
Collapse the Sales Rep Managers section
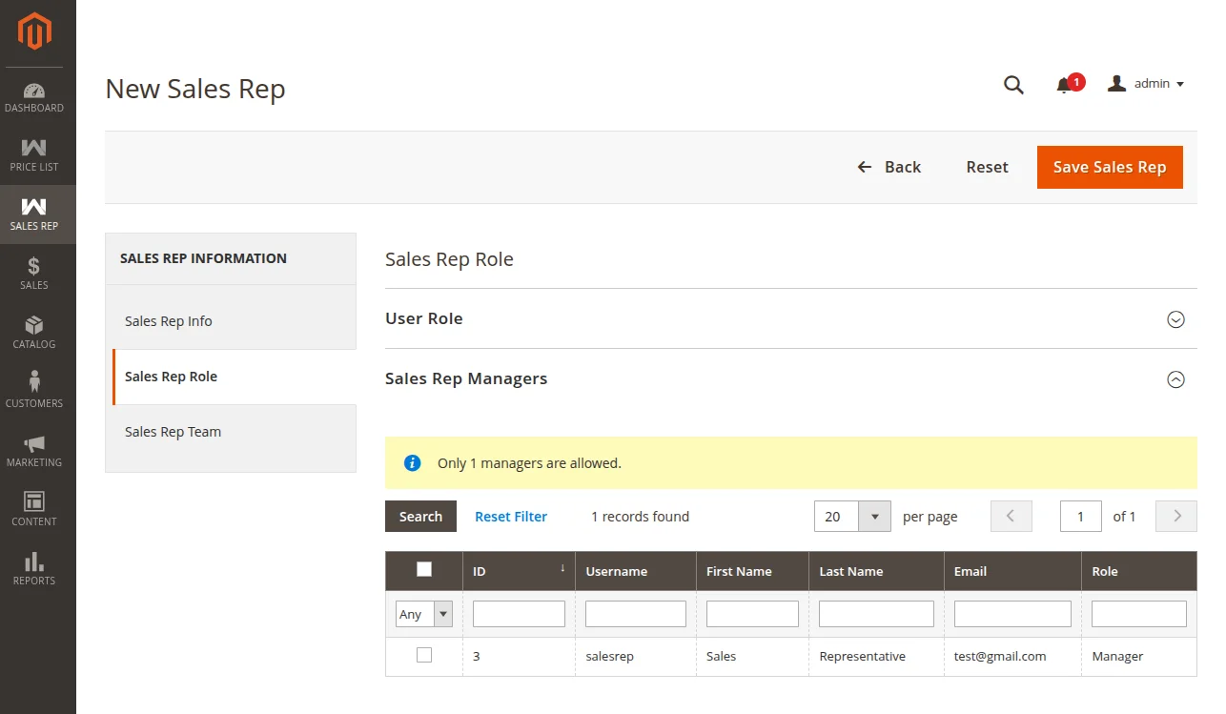coord(1175,379)
